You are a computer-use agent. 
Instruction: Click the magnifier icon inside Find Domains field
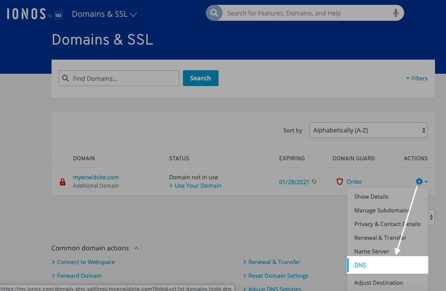65,78
